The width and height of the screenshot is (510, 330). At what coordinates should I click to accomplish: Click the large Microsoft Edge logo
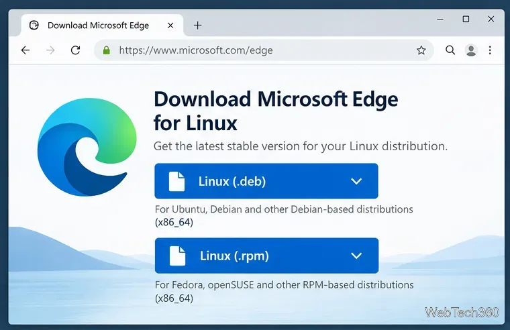87,147
